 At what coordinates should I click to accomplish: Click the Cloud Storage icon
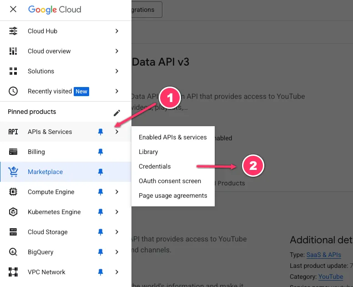tap(13, 232)
